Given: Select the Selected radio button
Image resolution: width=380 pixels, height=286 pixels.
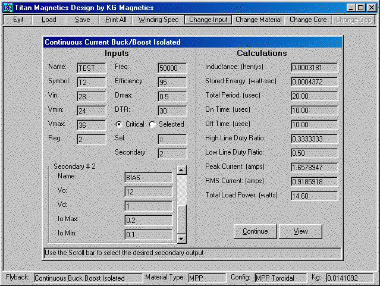Looking at the screenshot, I should coord(152,124).
